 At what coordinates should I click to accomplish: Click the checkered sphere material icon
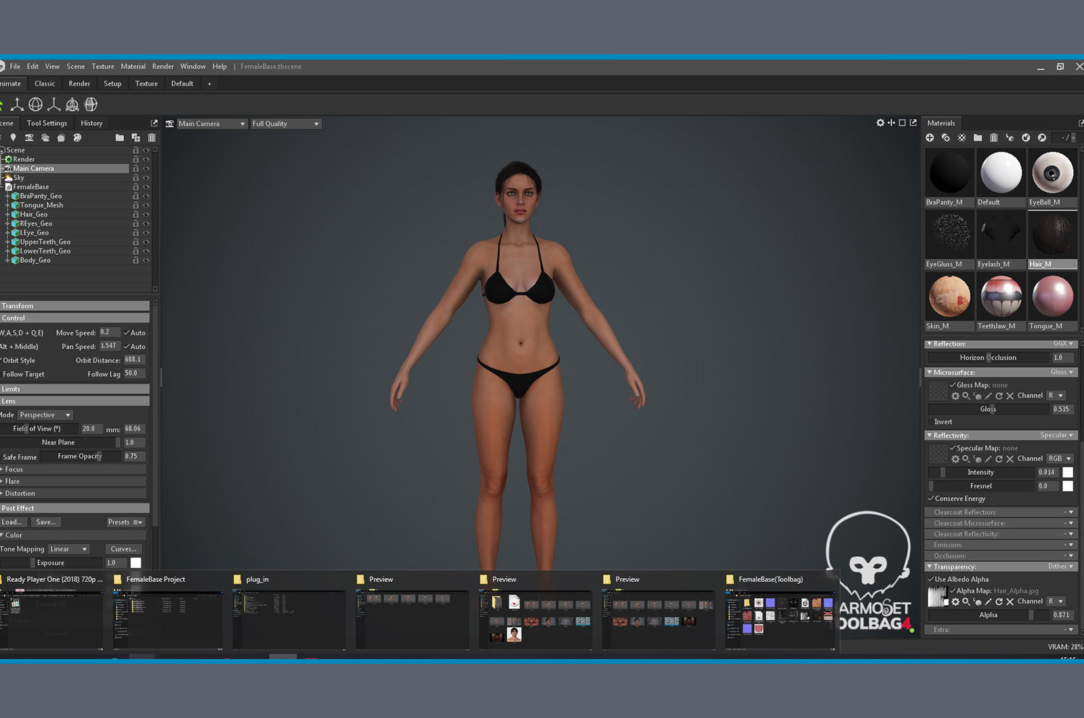[962, 138]
